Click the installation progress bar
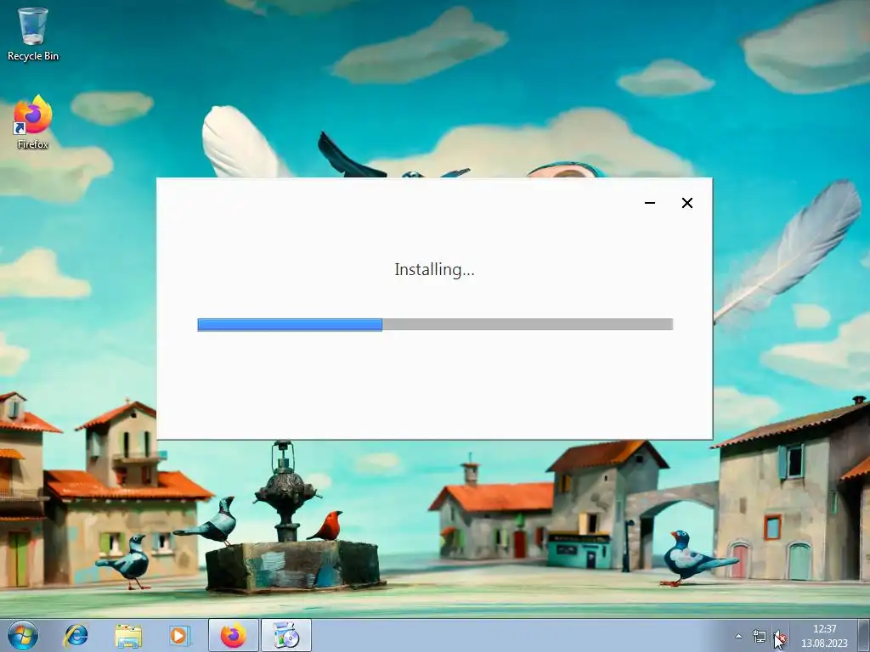The height and width of the screenshot is (652, 870). pyautogui.click(x=435, y=324)
